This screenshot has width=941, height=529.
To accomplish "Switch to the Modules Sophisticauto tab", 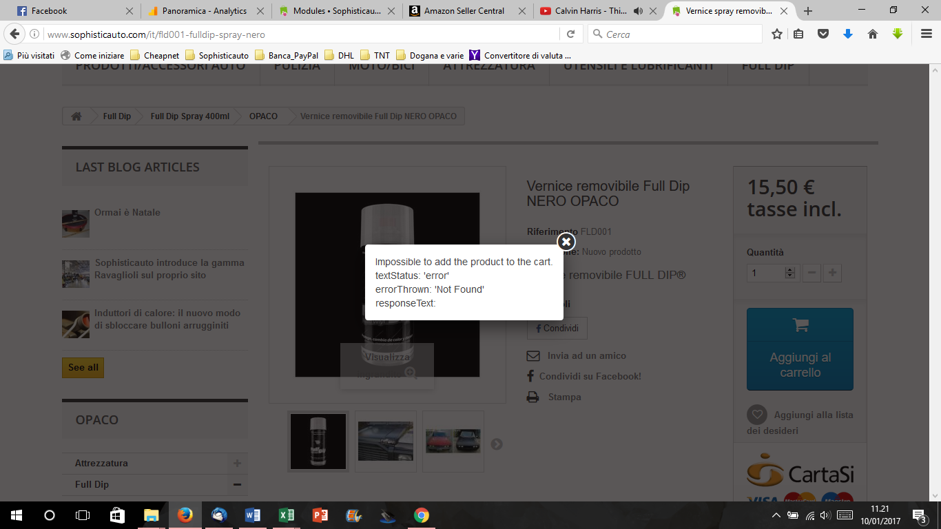I will (x=336, y=11).
